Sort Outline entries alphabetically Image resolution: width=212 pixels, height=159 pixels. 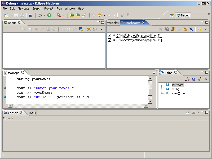pos(187,79)
